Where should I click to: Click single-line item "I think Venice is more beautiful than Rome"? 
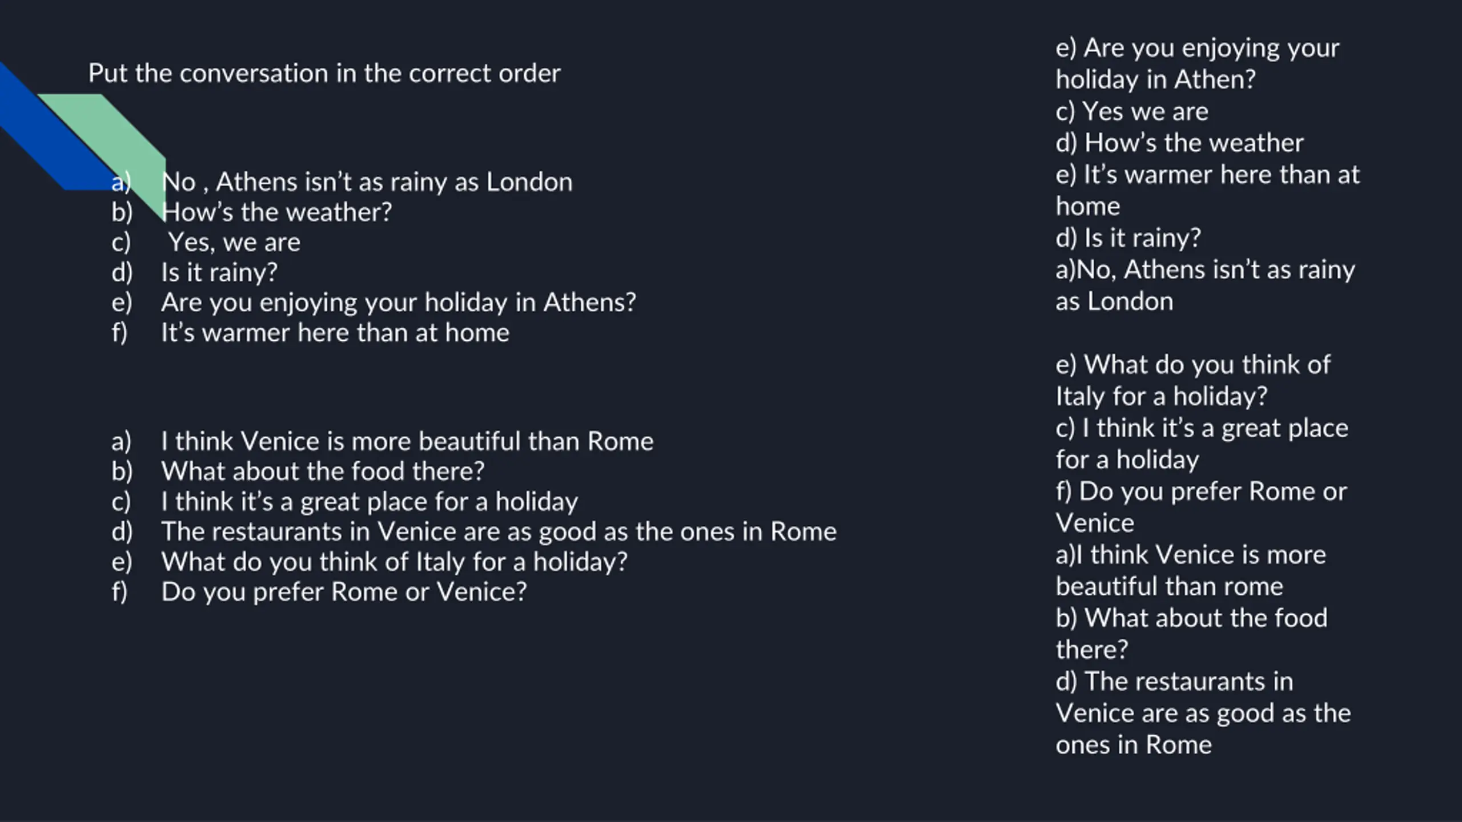tap(407, 441)
